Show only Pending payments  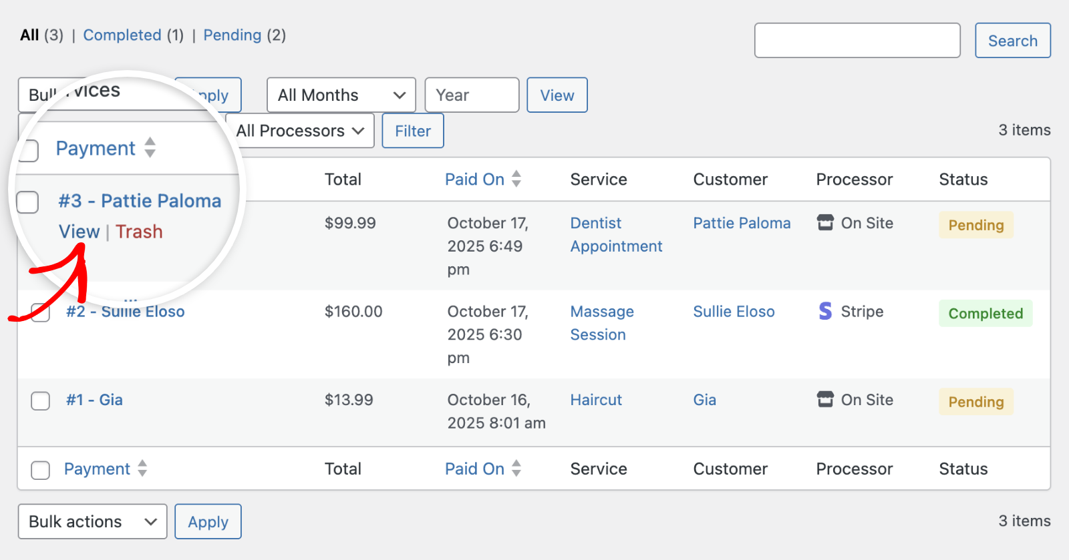[x=232, y=35]
